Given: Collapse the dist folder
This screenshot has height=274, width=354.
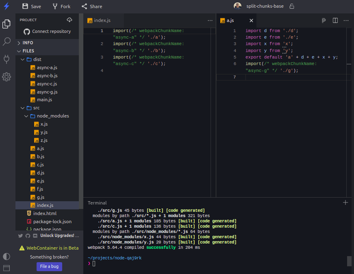Looking at the screenshot, I should [37, 59].
